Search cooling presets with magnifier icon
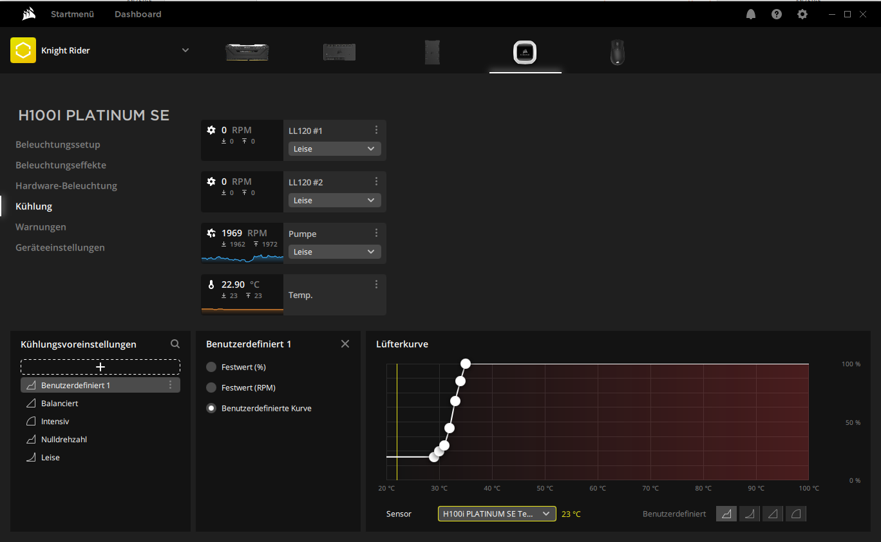Screen dimensions: 881x542 pos(175,344)
